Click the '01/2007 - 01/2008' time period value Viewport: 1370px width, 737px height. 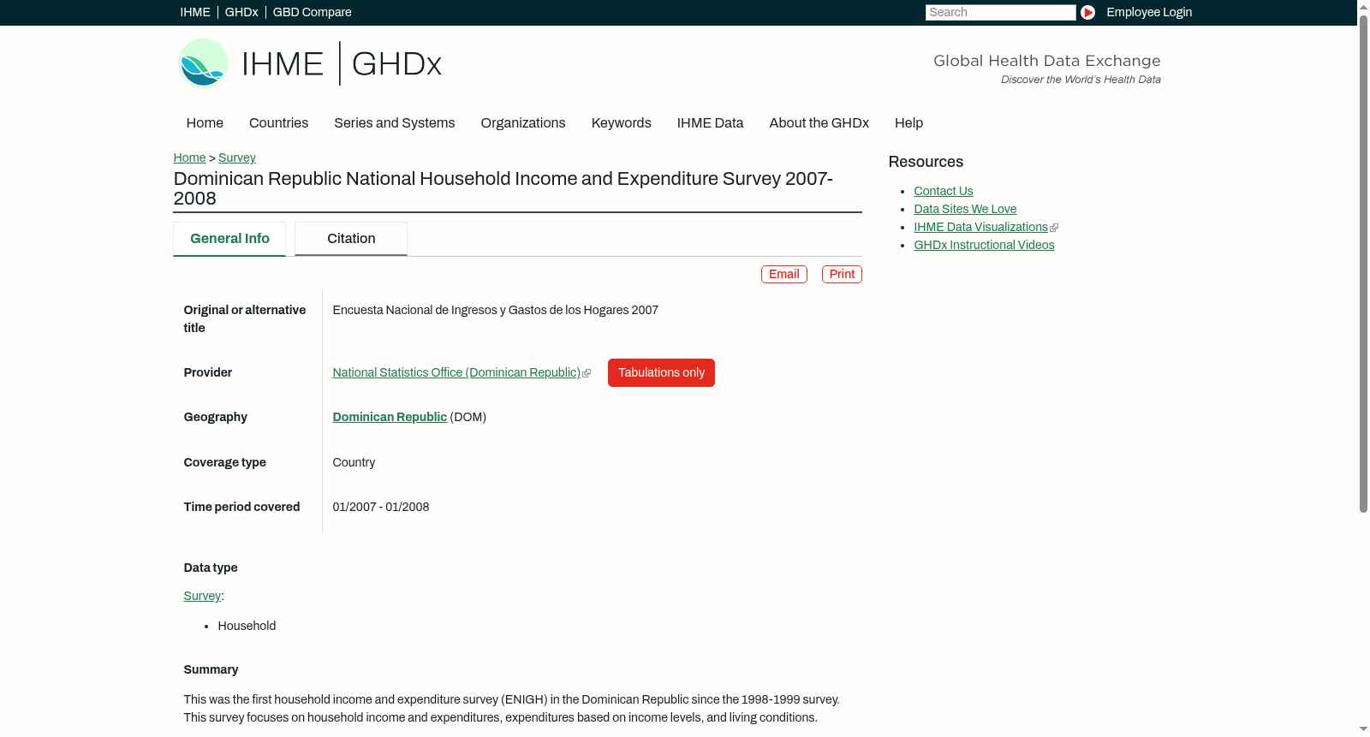[x=381, y=508]
